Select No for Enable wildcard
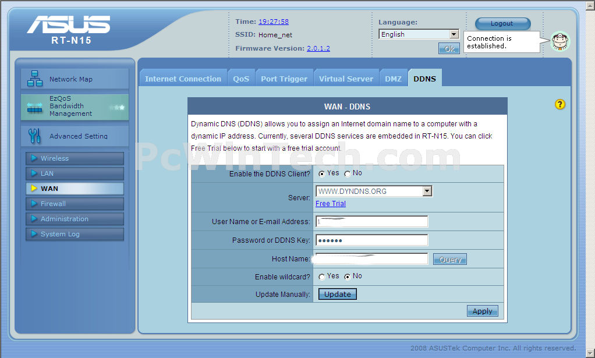The width and height of the screenshot is (595, 358). coord(347,277)
